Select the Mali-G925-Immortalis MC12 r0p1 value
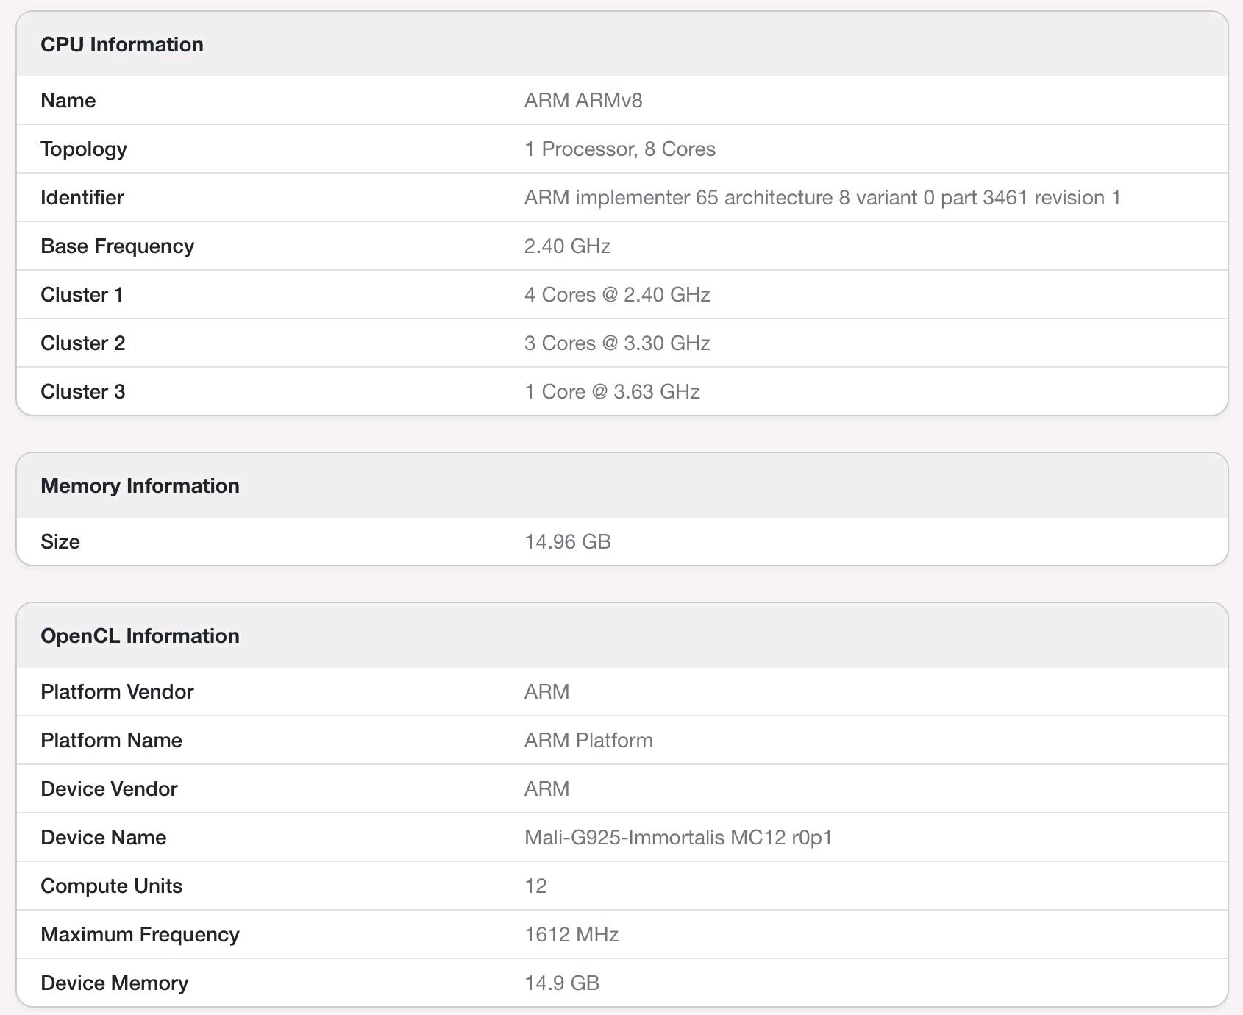Screen dimensions: 1243x1015 [678, 837]
